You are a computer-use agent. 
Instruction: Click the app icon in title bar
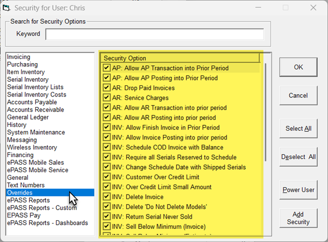pyautogui.click(x=6, y=8)
